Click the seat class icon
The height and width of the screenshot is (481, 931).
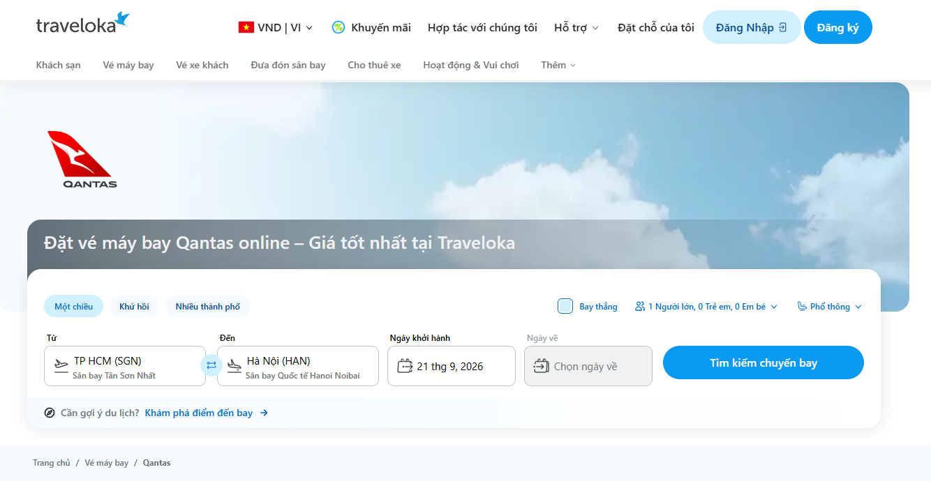click(x=802, y=307)
